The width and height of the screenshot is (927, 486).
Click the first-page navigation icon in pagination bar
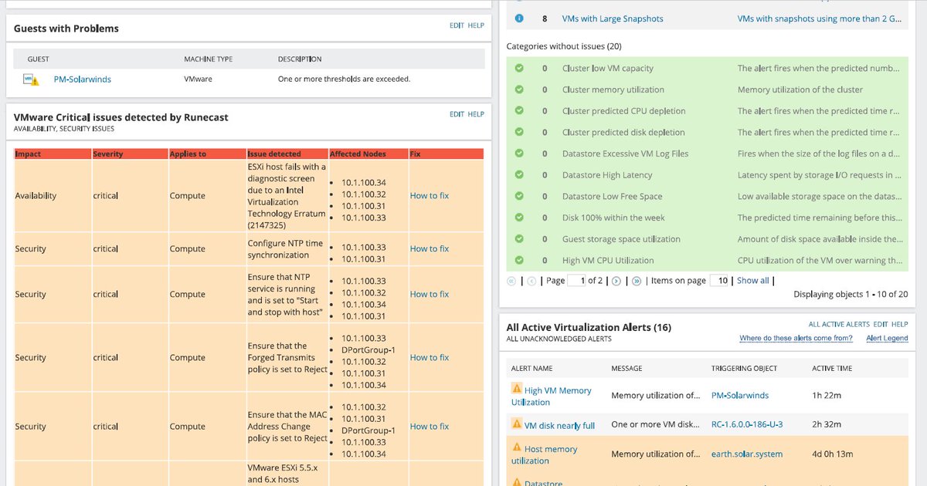511,280
